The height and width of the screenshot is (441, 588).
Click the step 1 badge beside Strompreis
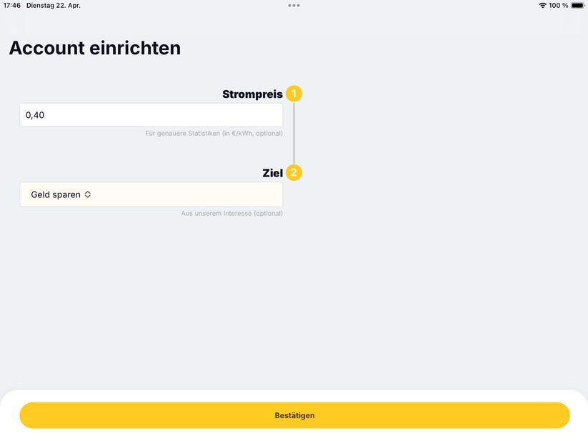pyautogui.click(x=294, y=94)
